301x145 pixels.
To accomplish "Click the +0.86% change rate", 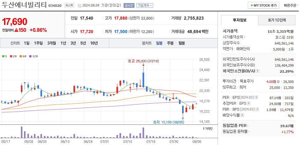I will [38, 30].
